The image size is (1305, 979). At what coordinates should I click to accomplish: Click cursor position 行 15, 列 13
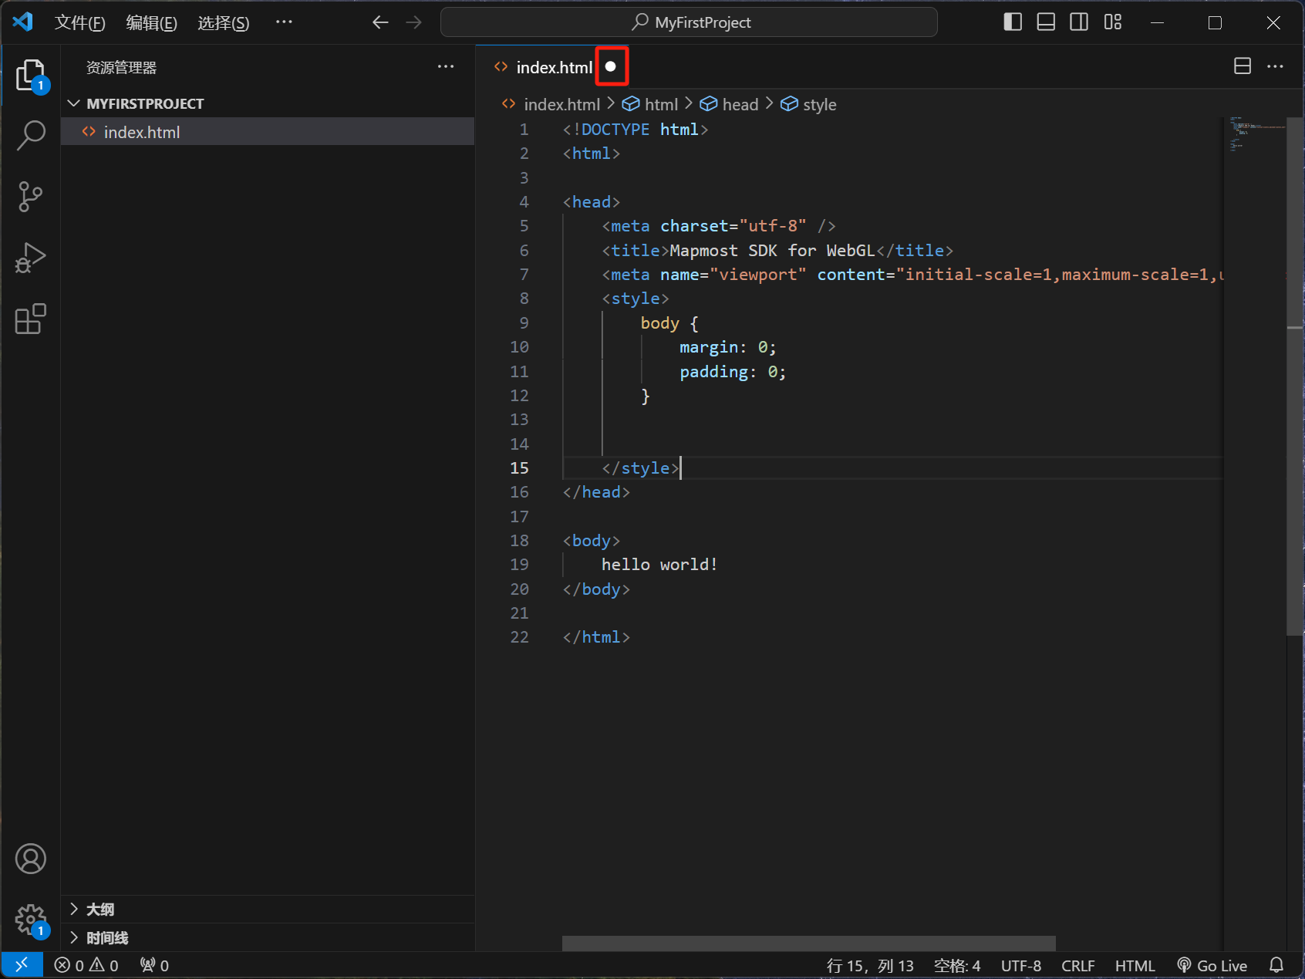[870, 966]
